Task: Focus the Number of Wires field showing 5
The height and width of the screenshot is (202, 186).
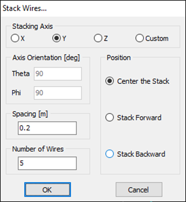Action: click(47, 163)
